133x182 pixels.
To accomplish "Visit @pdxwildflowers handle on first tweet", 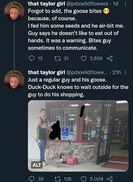I will [x=87, y=4].
